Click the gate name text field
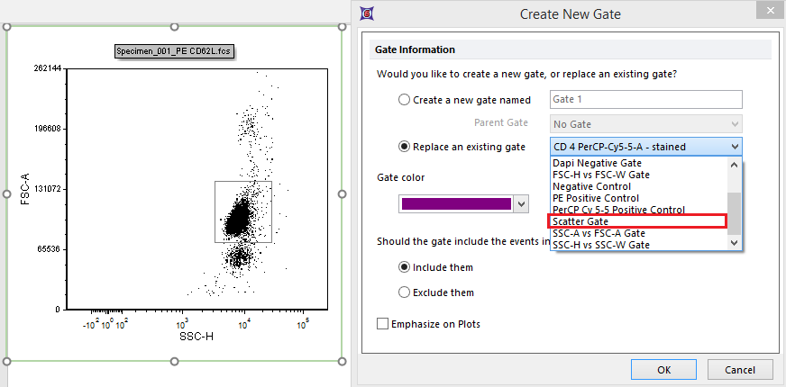The width and height of the screenshot is (786, 387). coord(645,100)
